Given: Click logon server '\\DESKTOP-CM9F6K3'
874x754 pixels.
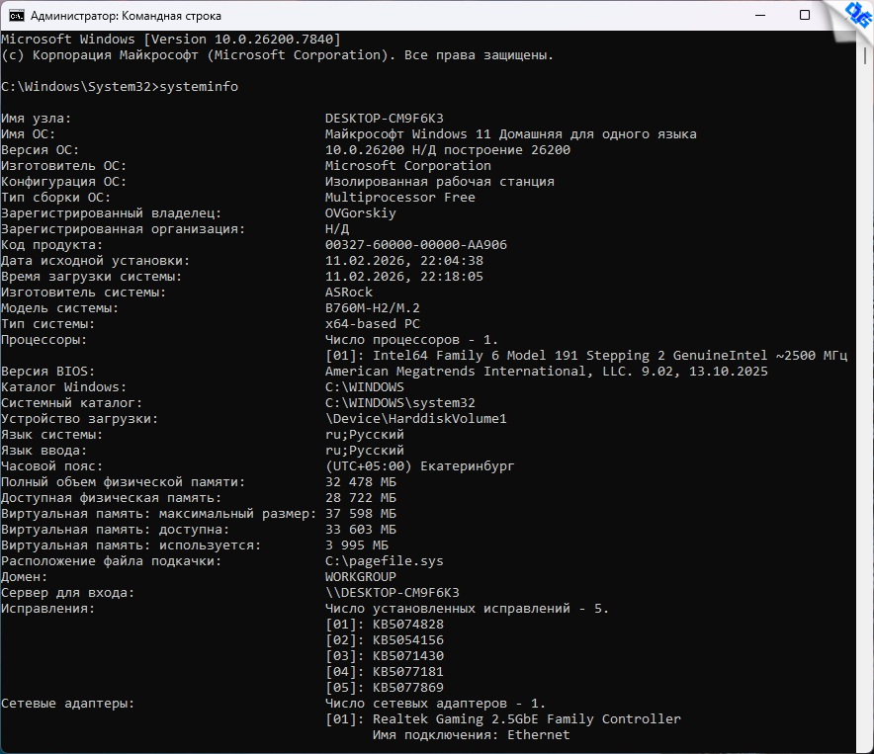Looking at the screenshot, I should coord(392,592).
